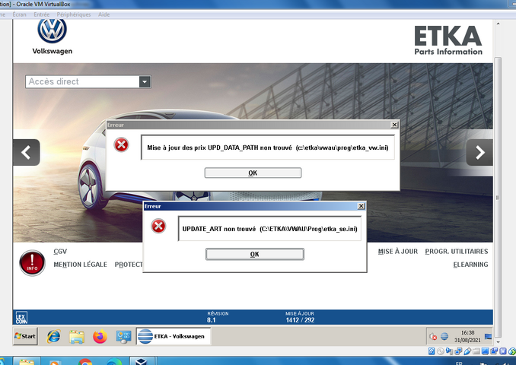Screen dimensions: 516x365
Task: Click OK in the UPD_DATA_PATH error dialog
Action: [x=253, y=173]
